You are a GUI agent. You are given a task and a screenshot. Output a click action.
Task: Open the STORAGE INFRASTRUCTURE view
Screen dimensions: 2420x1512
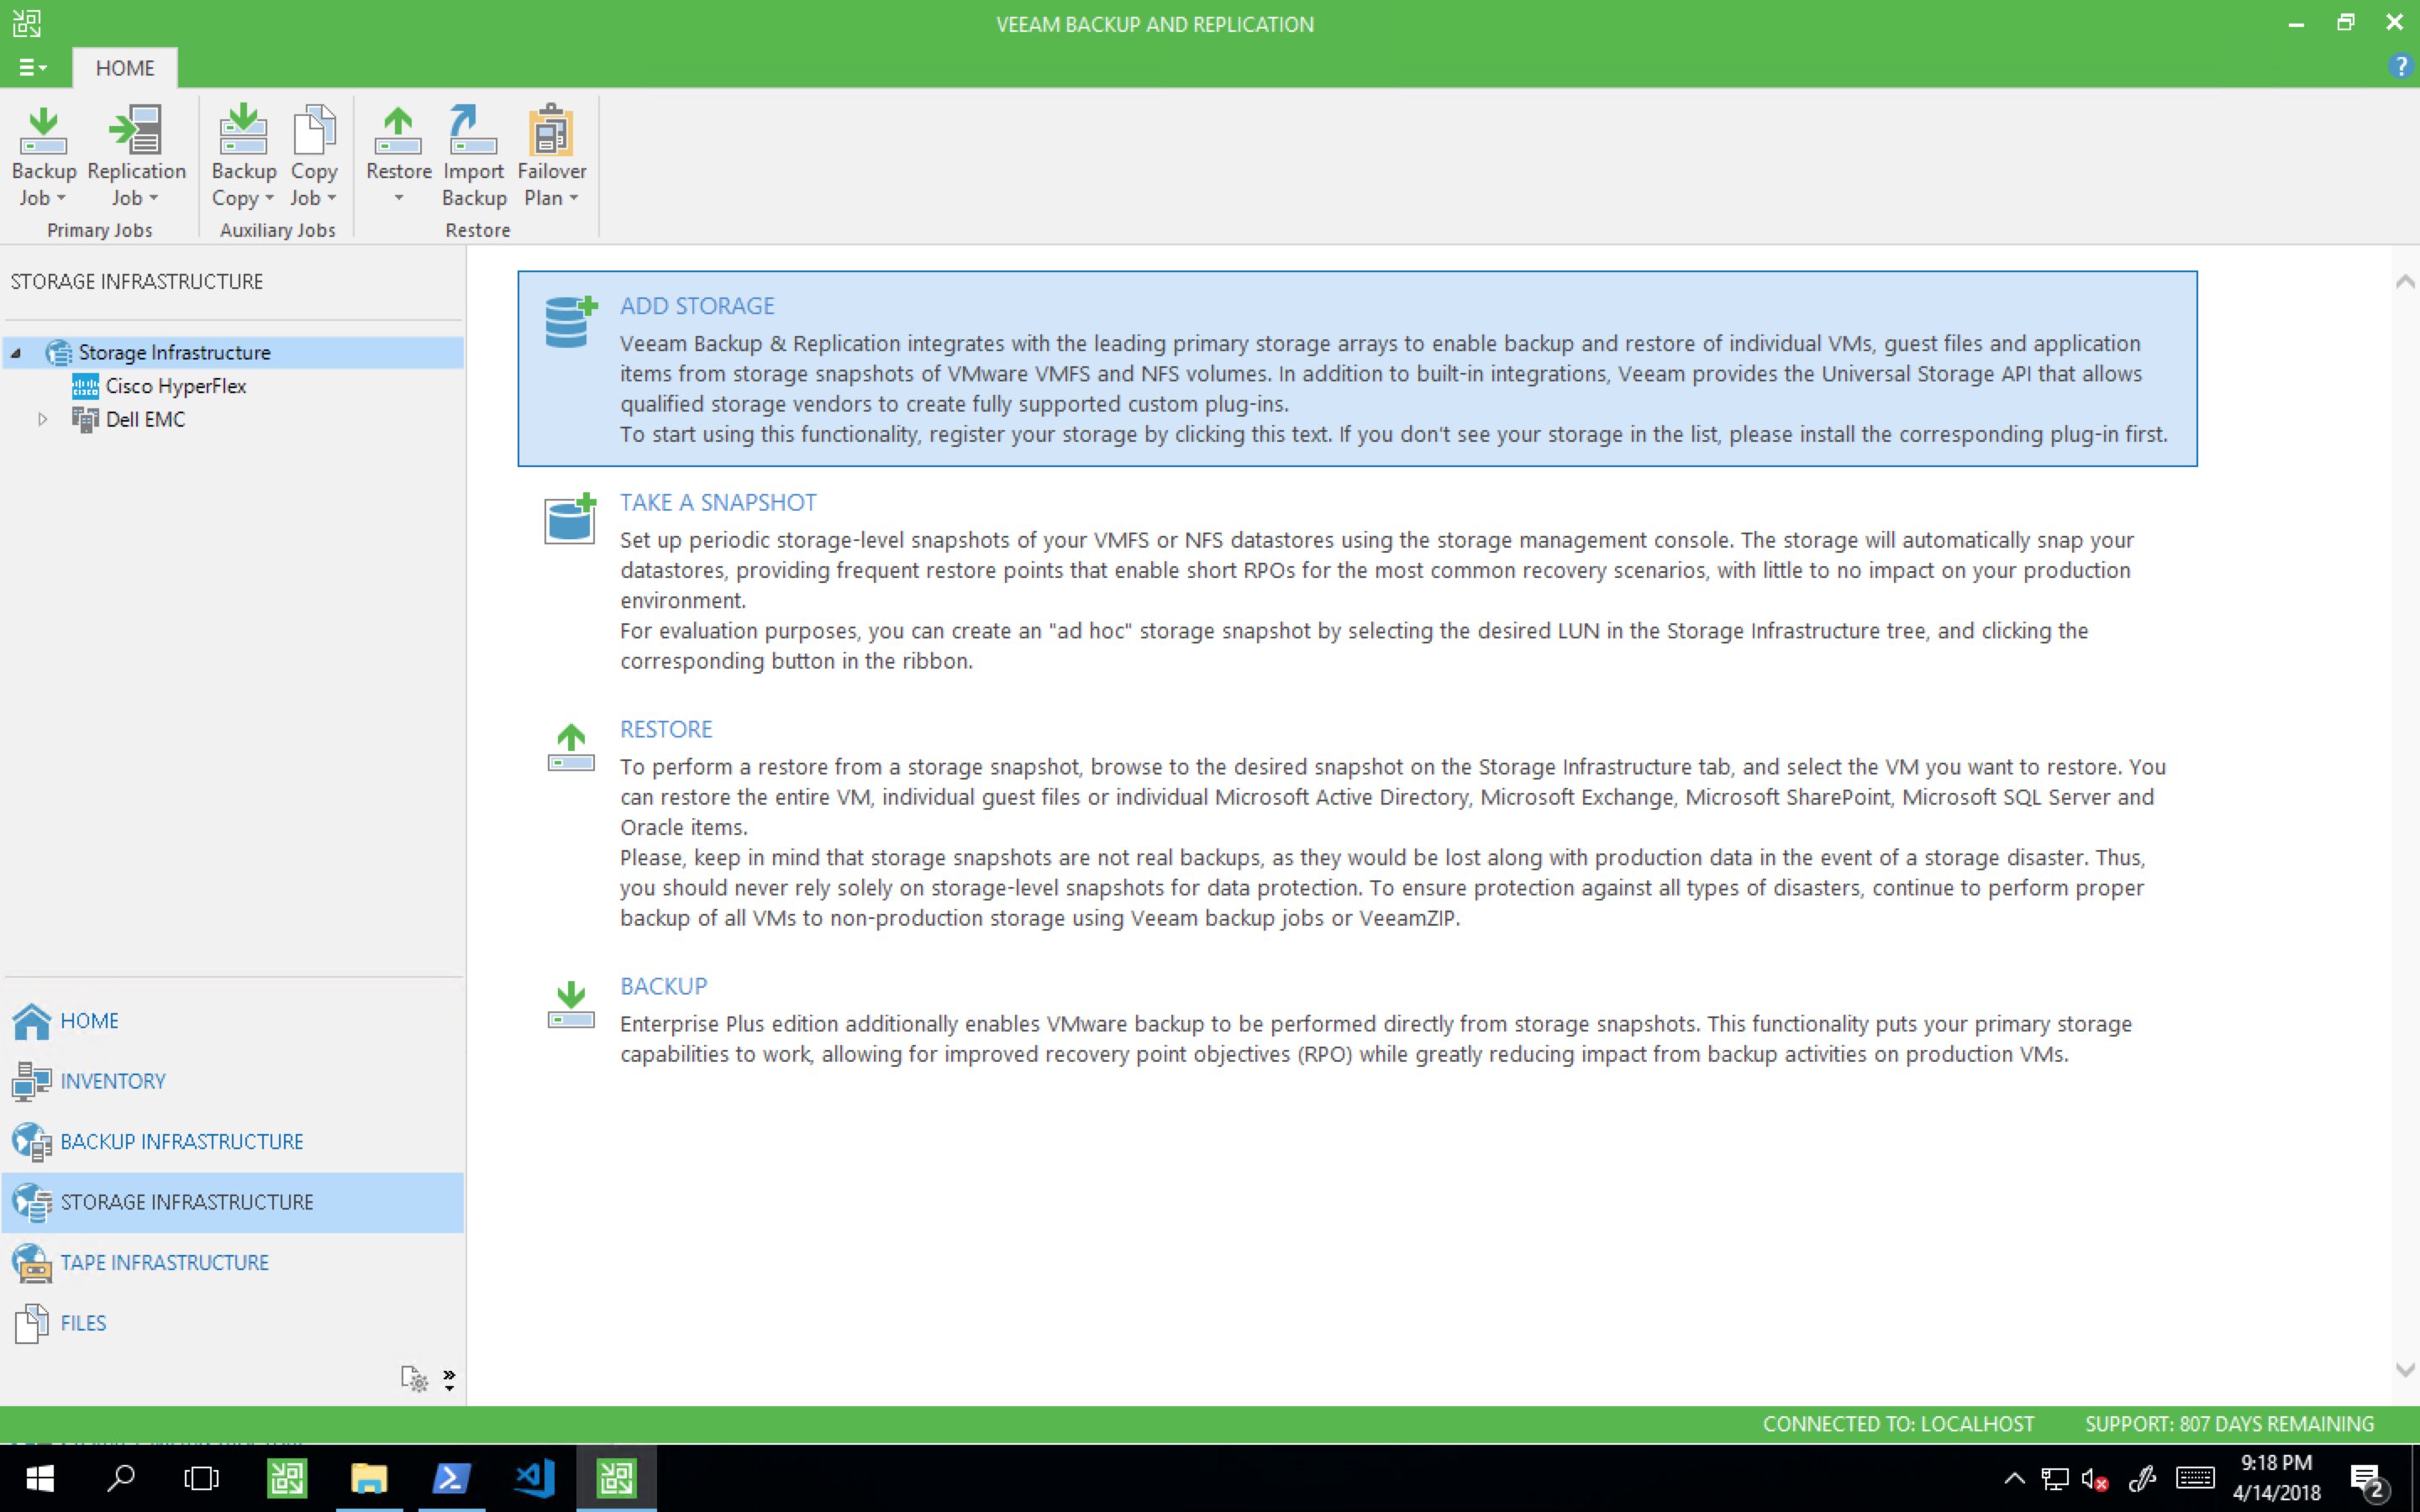233,1202
